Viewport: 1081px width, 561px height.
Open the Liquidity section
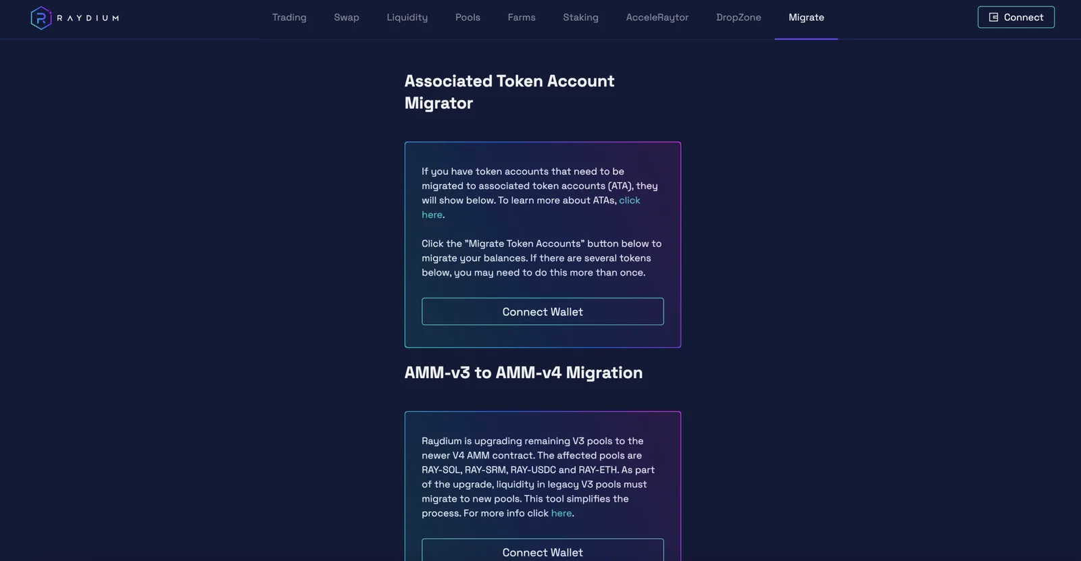(407, 18)
